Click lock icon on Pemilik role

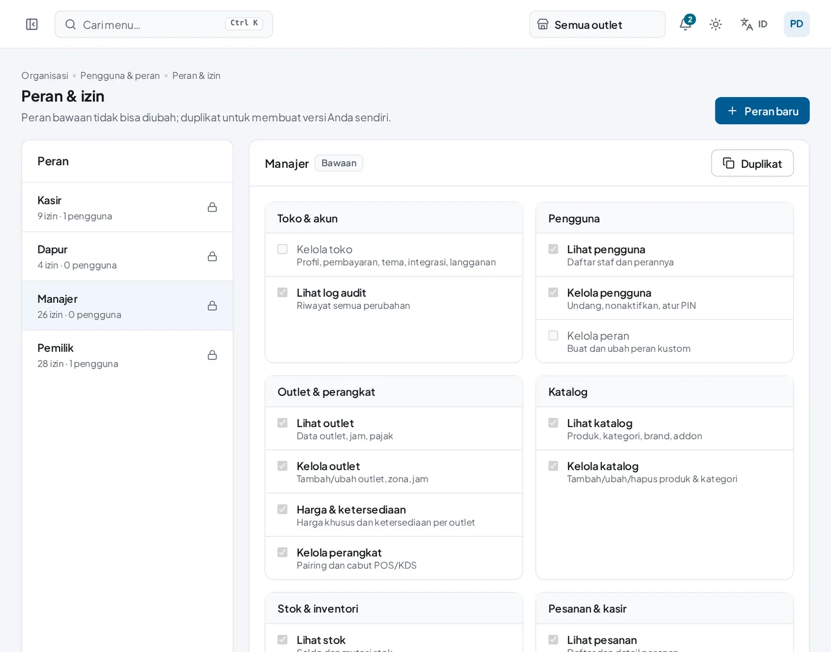[212, 355]
